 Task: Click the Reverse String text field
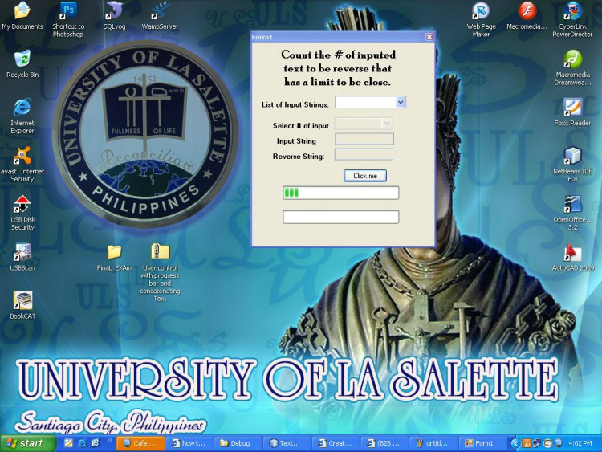tap(364, 154)
